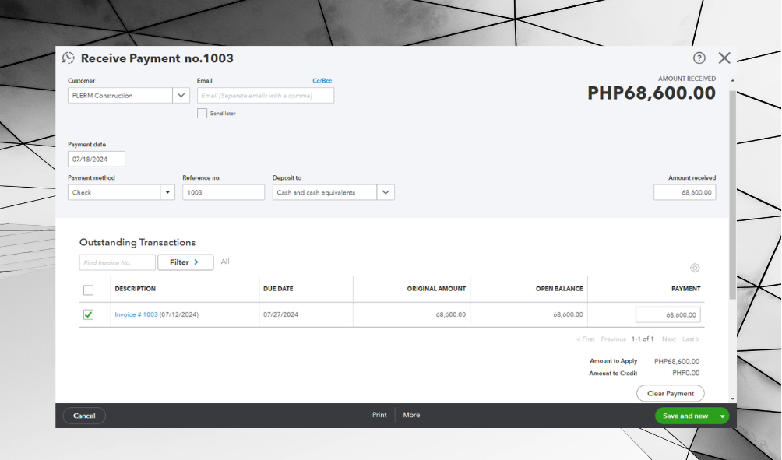Open table settings gear icon
782x460 pixels.
[695, 268]
